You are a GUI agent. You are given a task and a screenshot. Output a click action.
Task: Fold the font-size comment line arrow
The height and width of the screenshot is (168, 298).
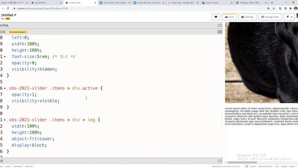click(x=5, y=56)
